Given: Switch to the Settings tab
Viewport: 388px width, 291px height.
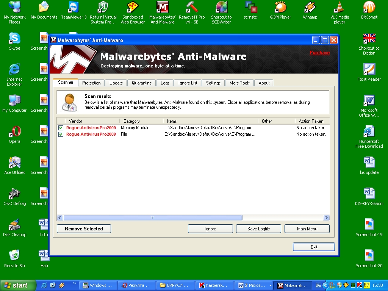Looking at the screenshot, I should coord(213,83).
